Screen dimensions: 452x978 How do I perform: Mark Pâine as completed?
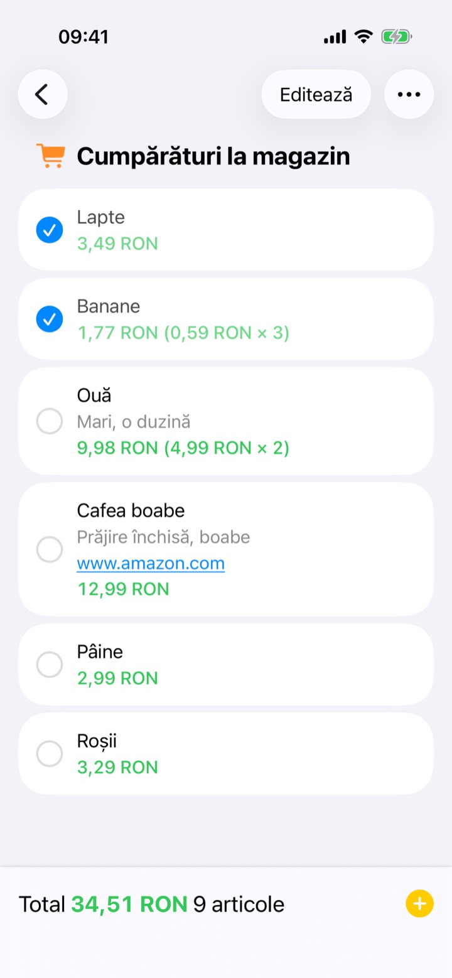coord(50,664)
